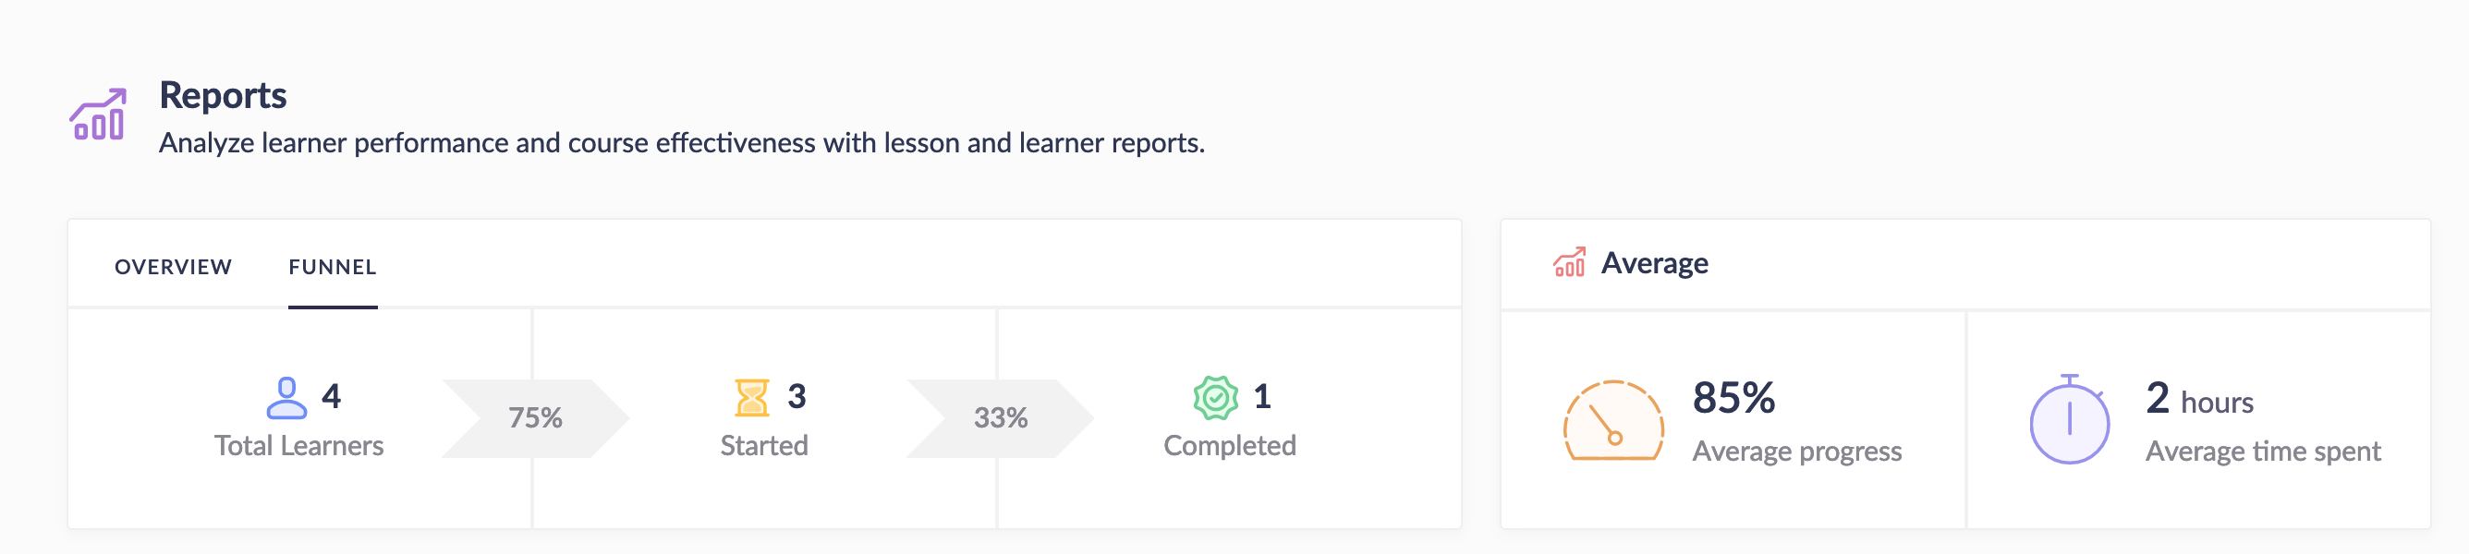This screenshot has width=2469, height=554.
Task: Click the Average progress label
Action: (x=1796, y=452)
